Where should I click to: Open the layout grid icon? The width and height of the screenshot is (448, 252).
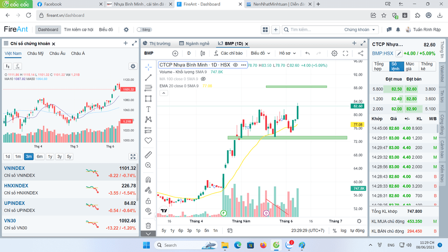click(265, 30)
